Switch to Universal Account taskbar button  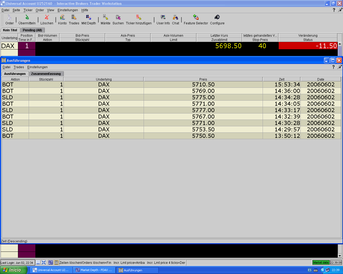(51, 270)
